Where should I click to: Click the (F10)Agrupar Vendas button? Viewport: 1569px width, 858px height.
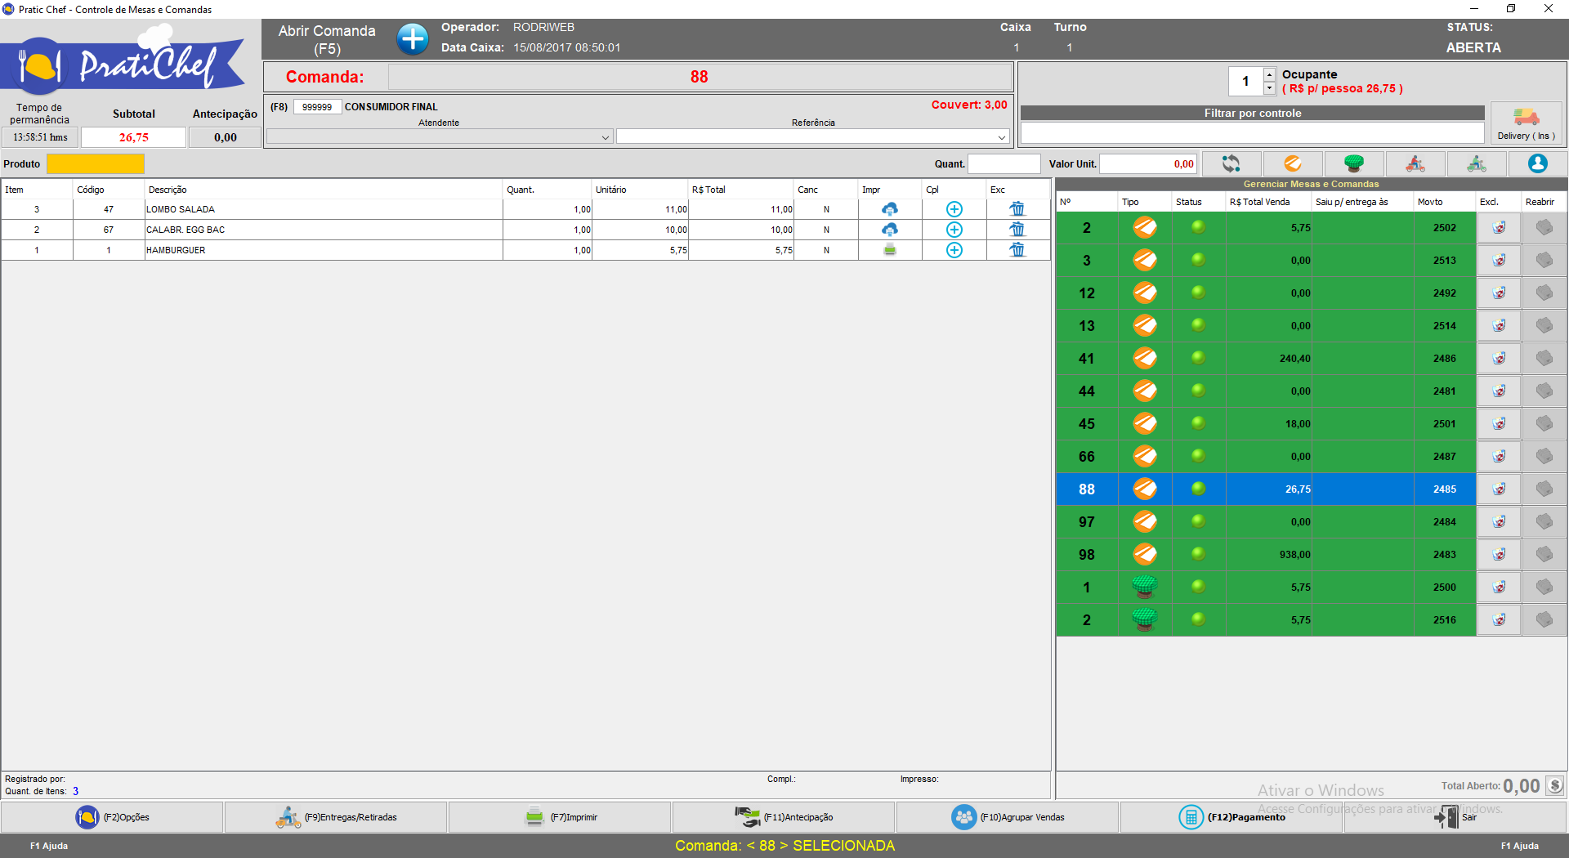point(1008,817)
